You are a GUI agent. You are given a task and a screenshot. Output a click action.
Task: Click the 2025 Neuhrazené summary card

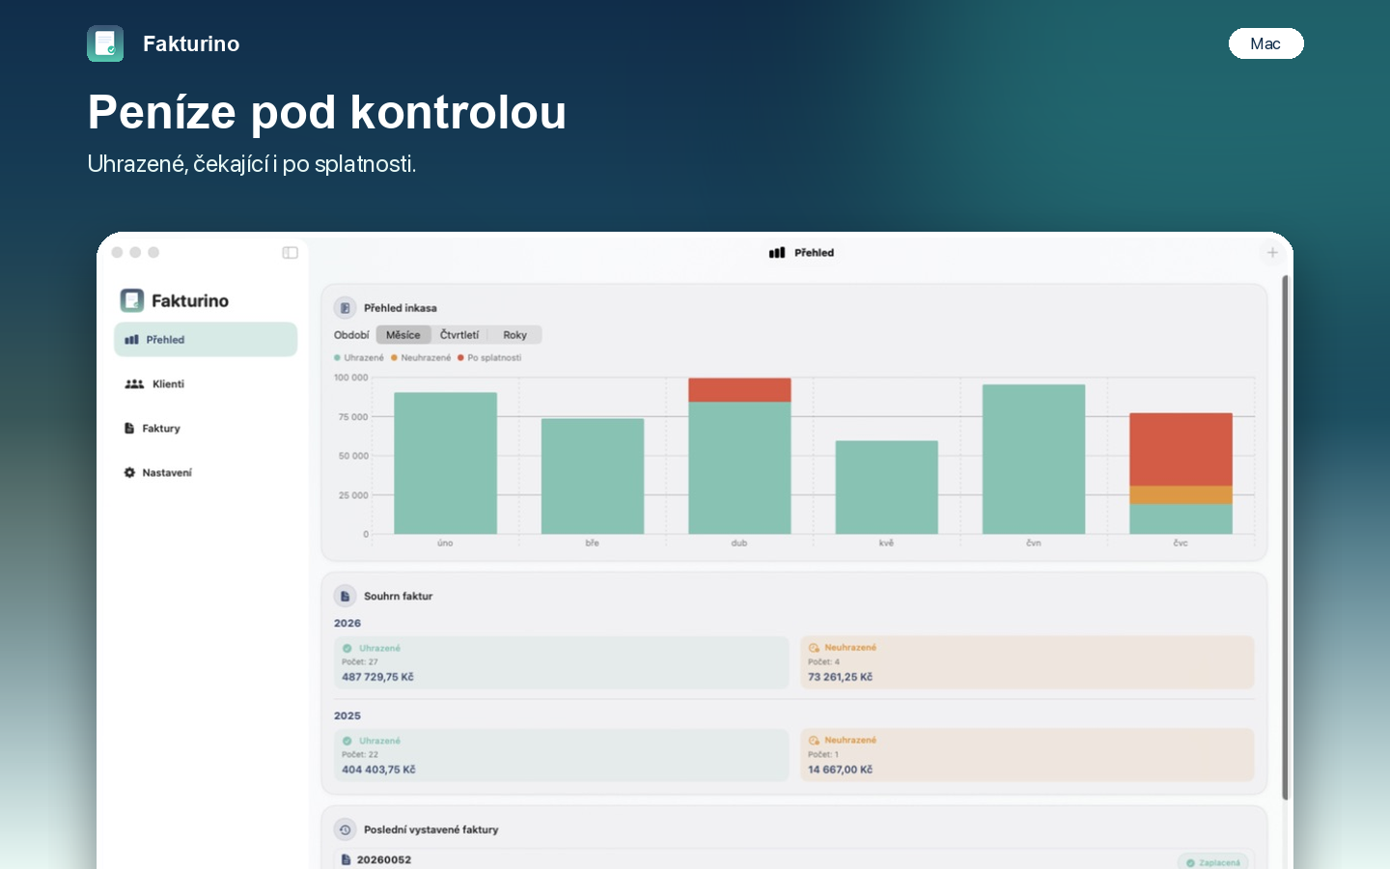point(1027,755)
